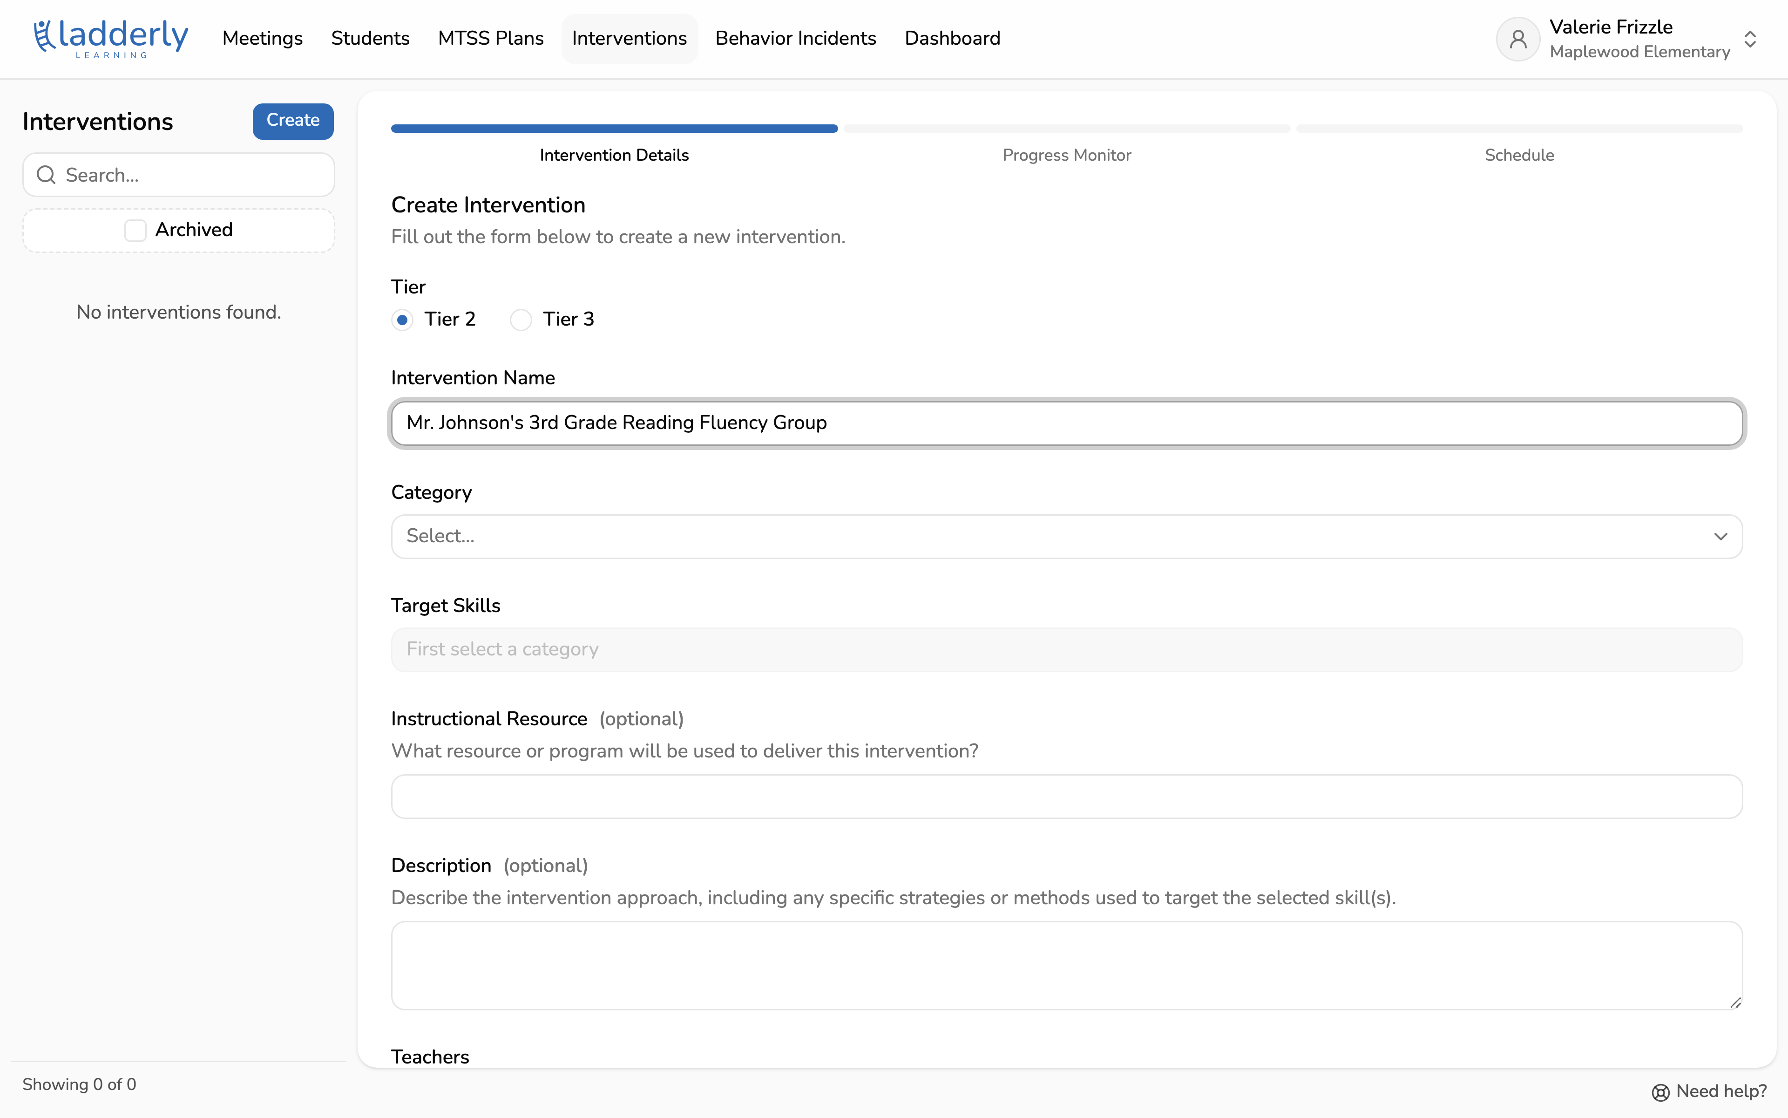Expand the account switcher chevrons
Screen dimensions: 1788x1118
[1749, 39]
